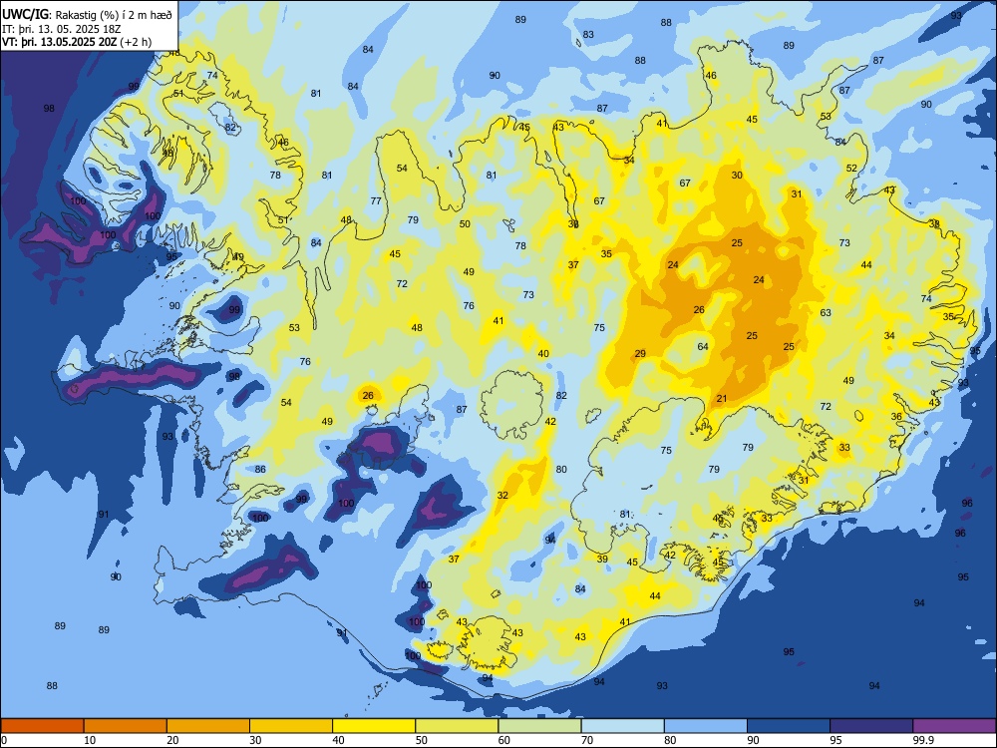Click the '77' humidity value on the map
The image size is (997, 748).
coord(376,201)
